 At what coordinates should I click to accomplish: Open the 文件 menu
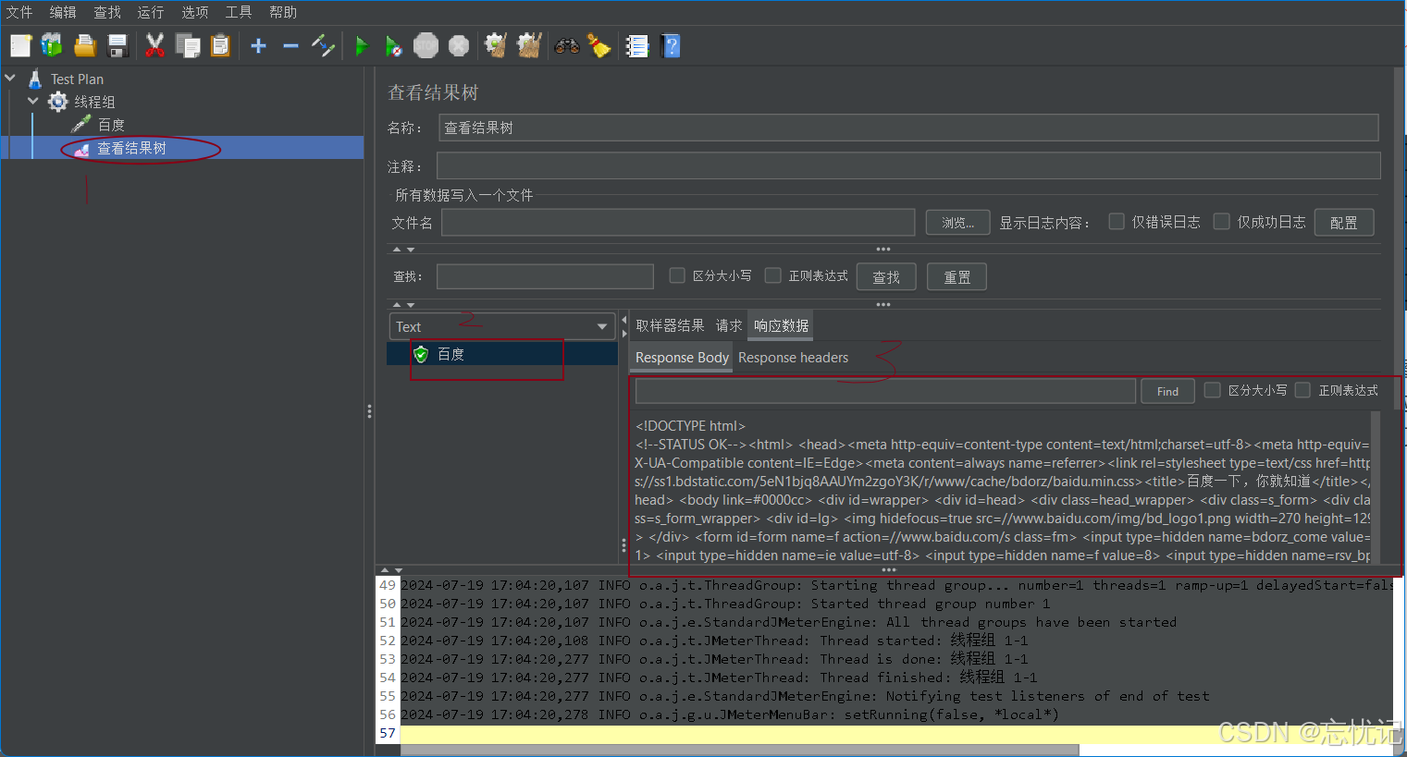19,12
